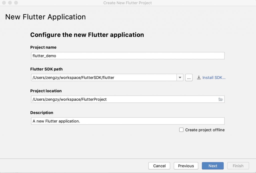Click the 'Configure the new Flutter application' heading
256x173 pixels.
coord(87,35)
